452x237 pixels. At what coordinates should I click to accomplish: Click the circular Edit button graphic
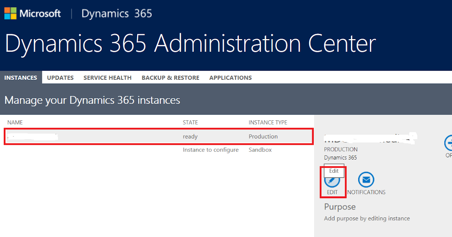(333, 182)
